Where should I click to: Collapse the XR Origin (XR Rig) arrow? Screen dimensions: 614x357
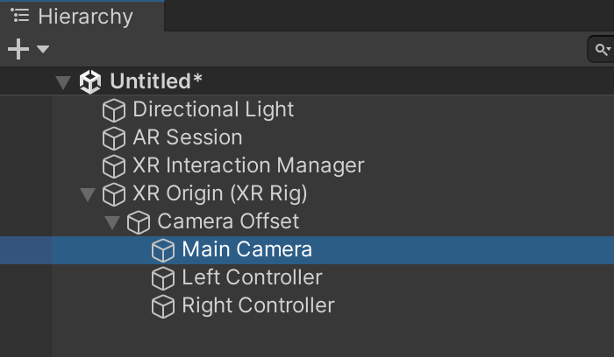tap(87, 194)
